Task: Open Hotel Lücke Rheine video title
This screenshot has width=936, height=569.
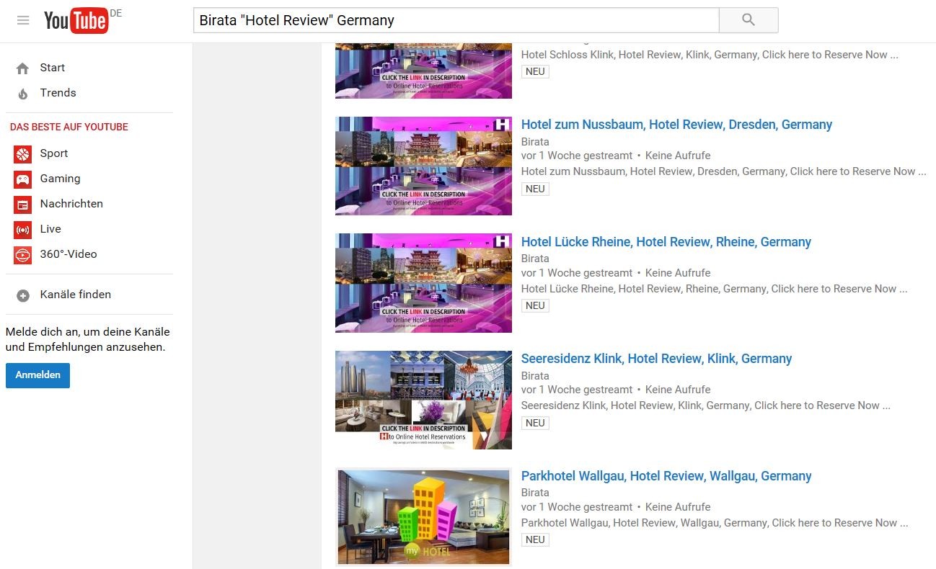Action: coord(666,242)
